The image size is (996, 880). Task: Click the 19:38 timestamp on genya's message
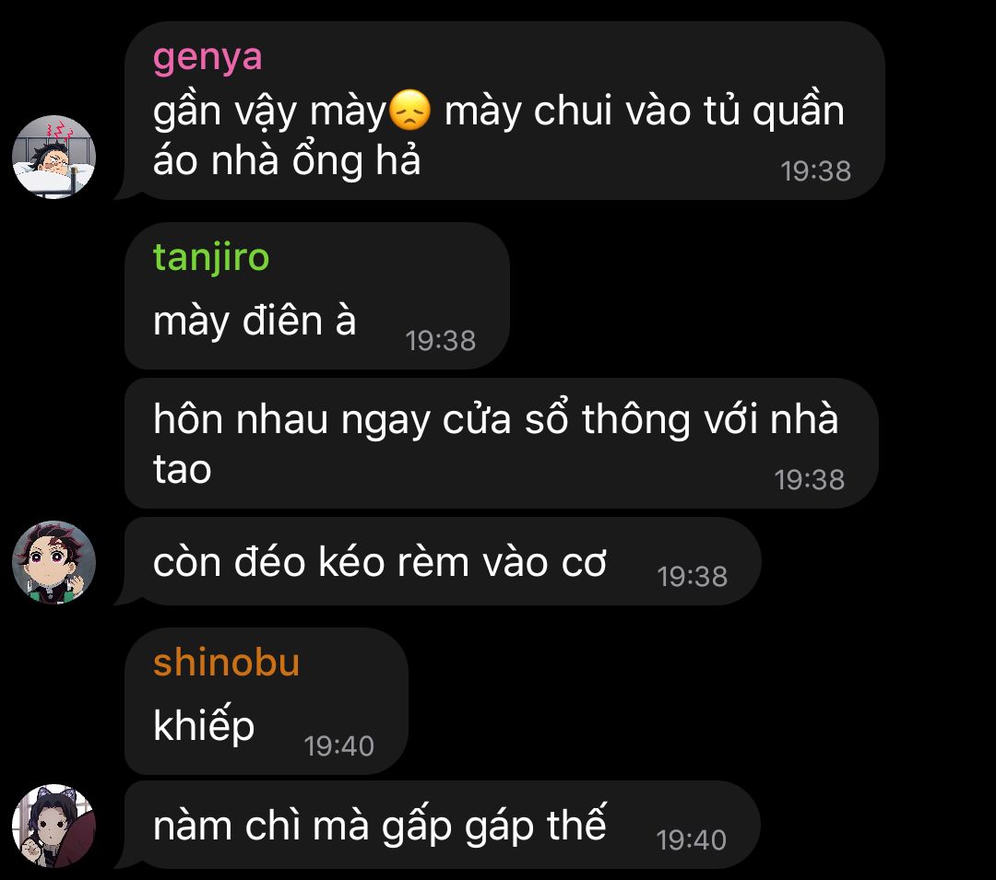[815, 171]
